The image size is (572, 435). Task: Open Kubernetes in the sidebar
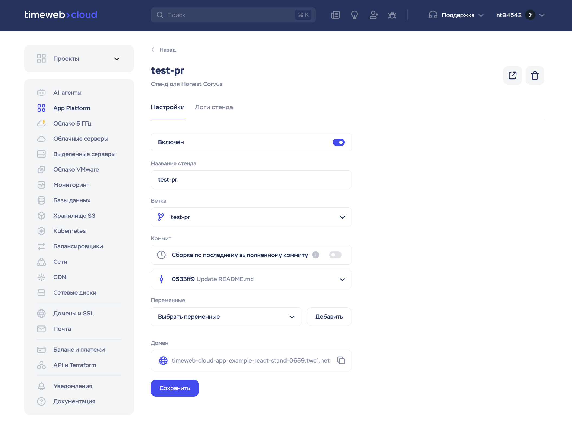pyautogui.click(x=69, y=231)
